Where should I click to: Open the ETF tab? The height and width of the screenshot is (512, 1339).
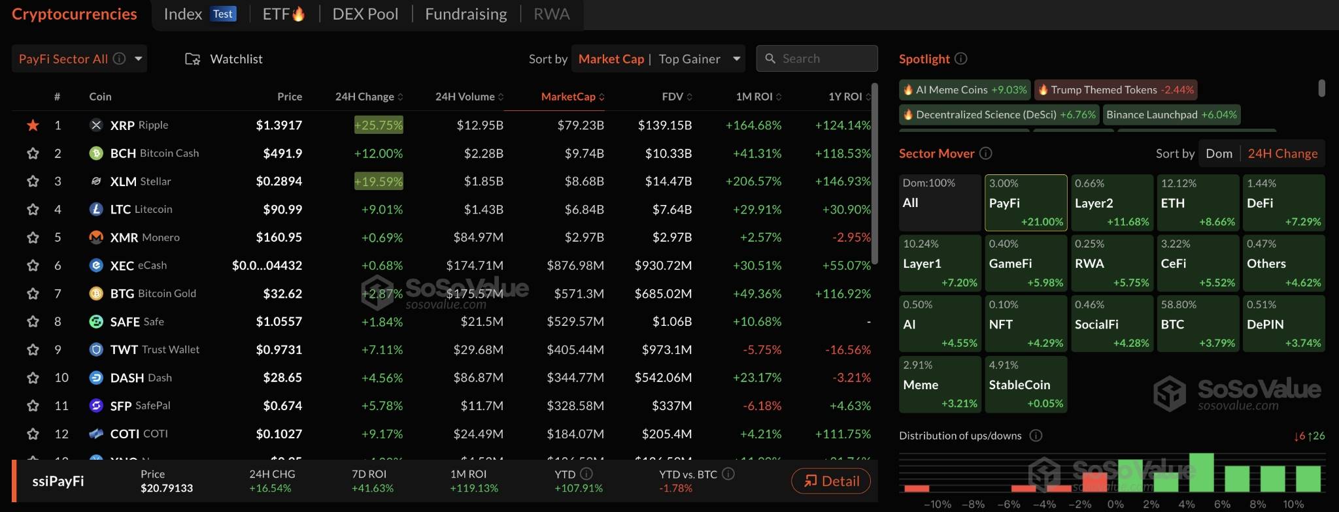pos(284,14)
